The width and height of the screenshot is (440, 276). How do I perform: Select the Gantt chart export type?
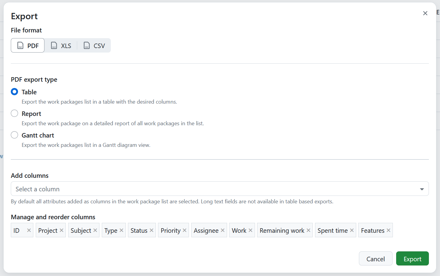coord(14,135)
